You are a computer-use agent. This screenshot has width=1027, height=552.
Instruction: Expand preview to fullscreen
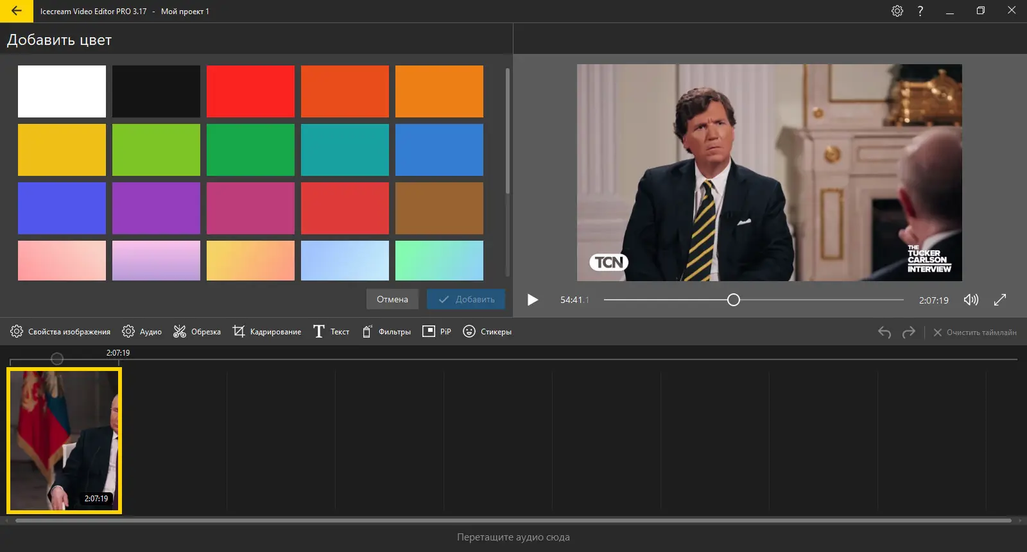[x=1000, y=300]
